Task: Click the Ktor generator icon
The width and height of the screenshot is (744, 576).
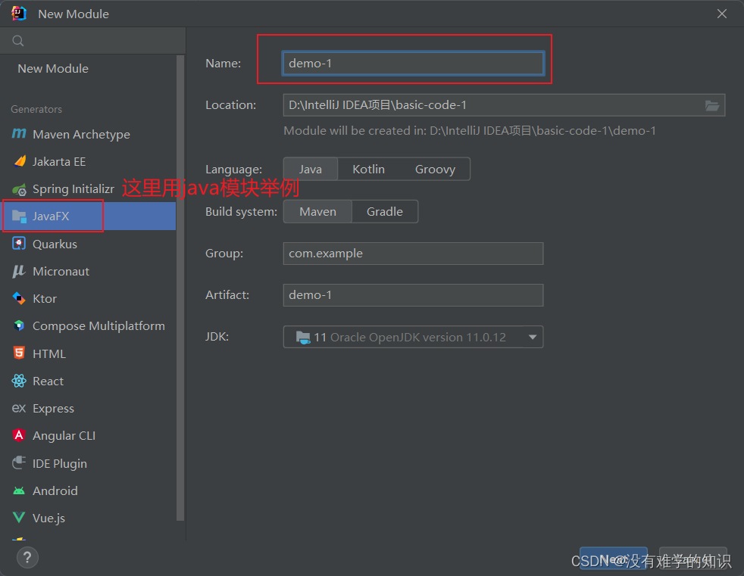Action: coord(19,299)
